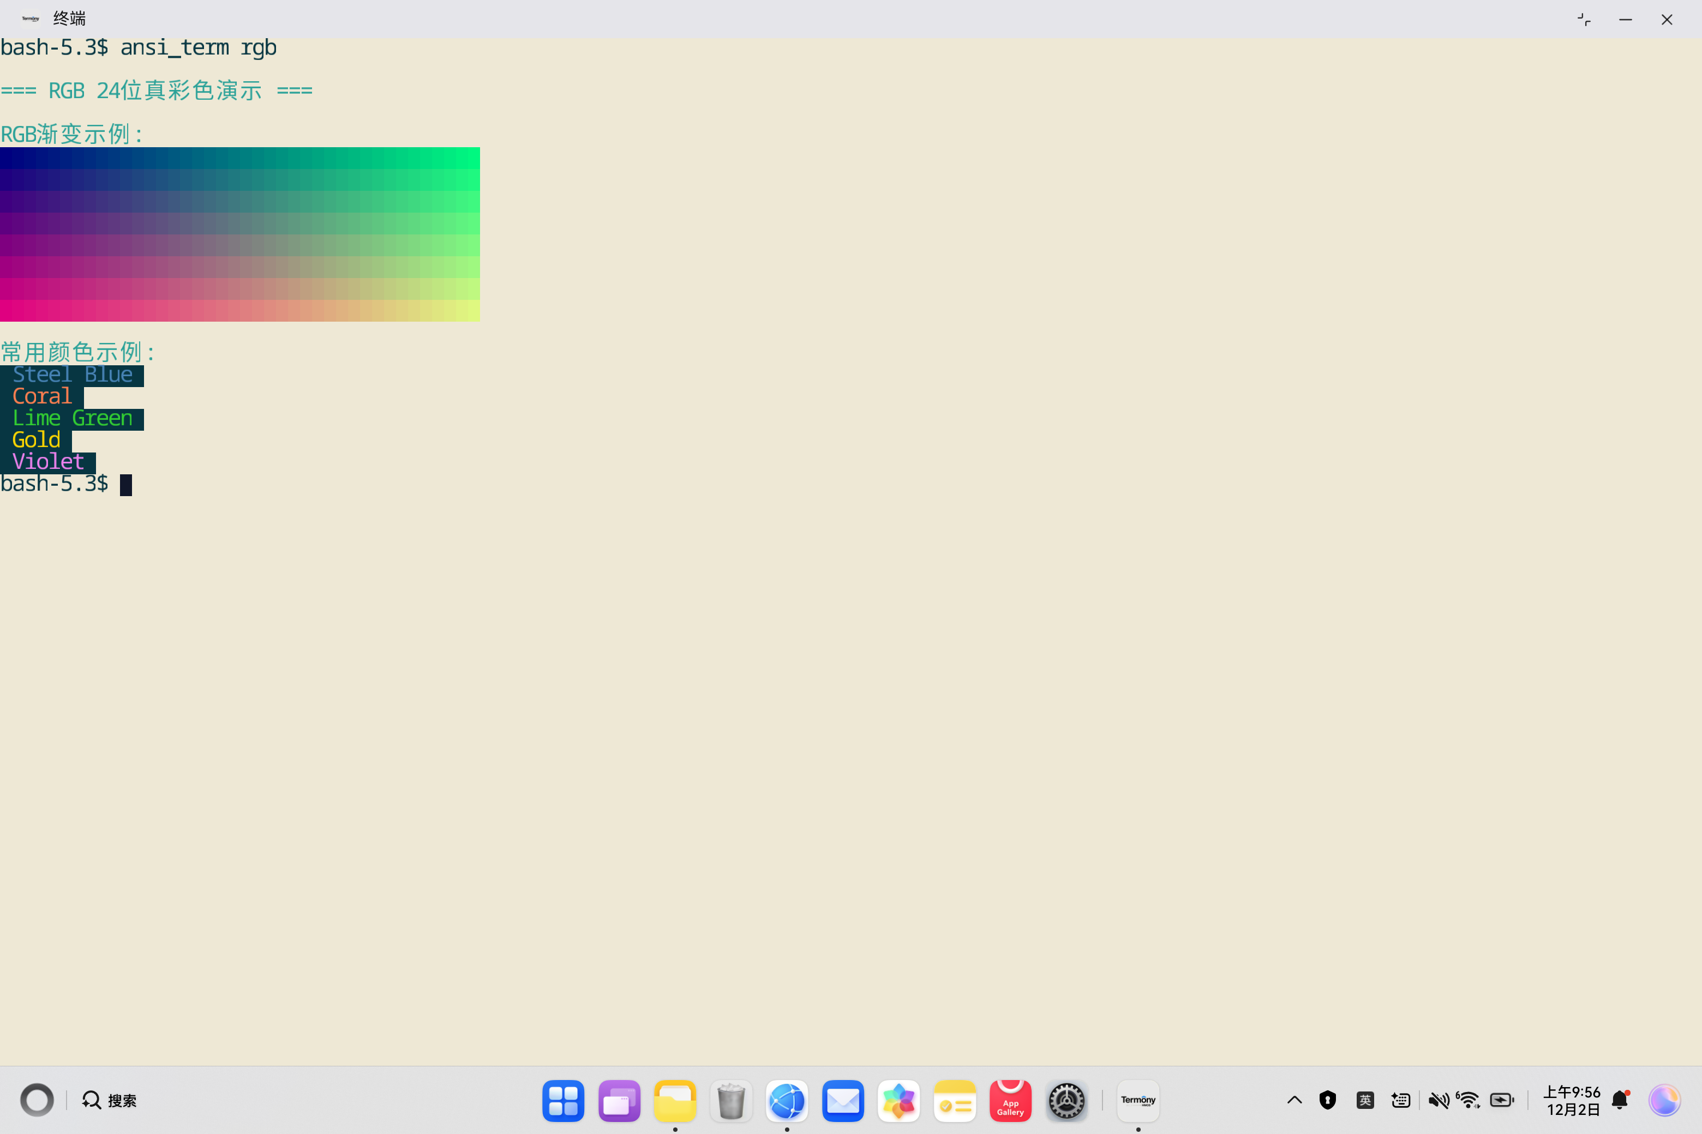Open the launcher grid app icon

[563, 1101]
